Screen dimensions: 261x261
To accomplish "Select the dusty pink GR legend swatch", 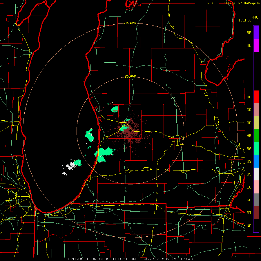I will click(256, 110).
